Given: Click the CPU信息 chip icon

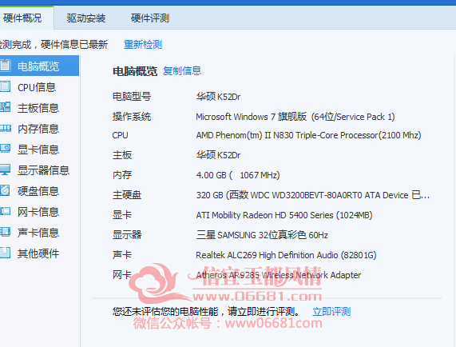Looking at the screenshot, I should tap(6, 86).
